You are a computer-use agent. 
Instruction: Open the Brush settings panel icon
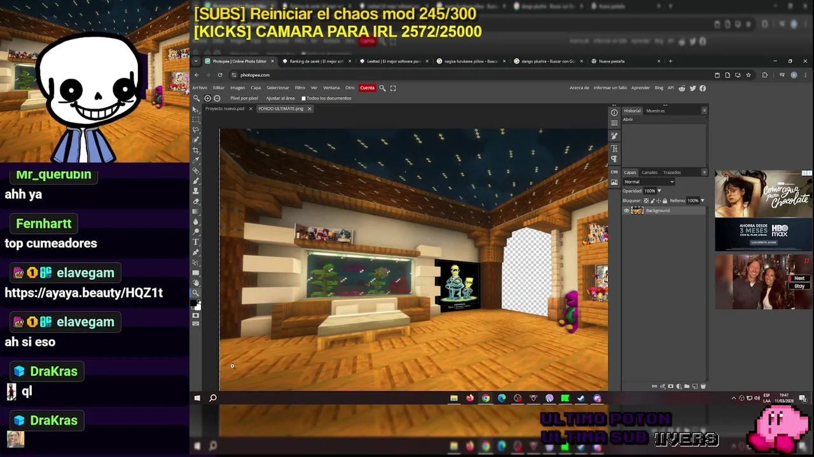[x=614, y=136]
